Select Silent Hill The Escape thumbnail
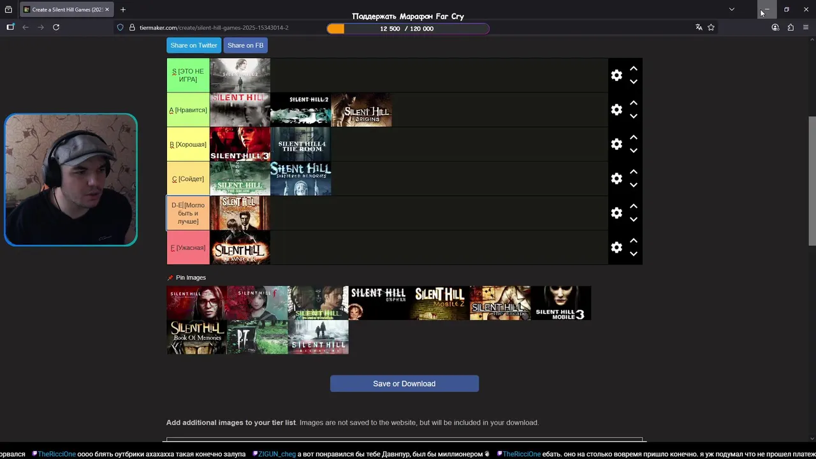 tap(500, 303)
